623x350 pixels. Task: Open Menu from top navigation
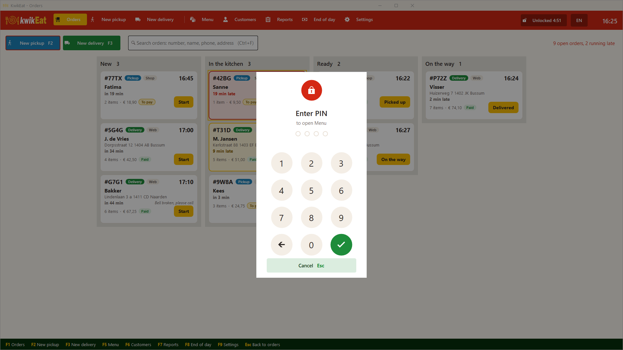(x=202, y=19)
